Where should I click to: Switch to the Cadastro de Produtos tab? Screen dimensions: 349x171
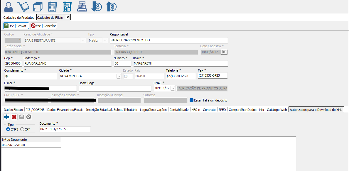19,18
